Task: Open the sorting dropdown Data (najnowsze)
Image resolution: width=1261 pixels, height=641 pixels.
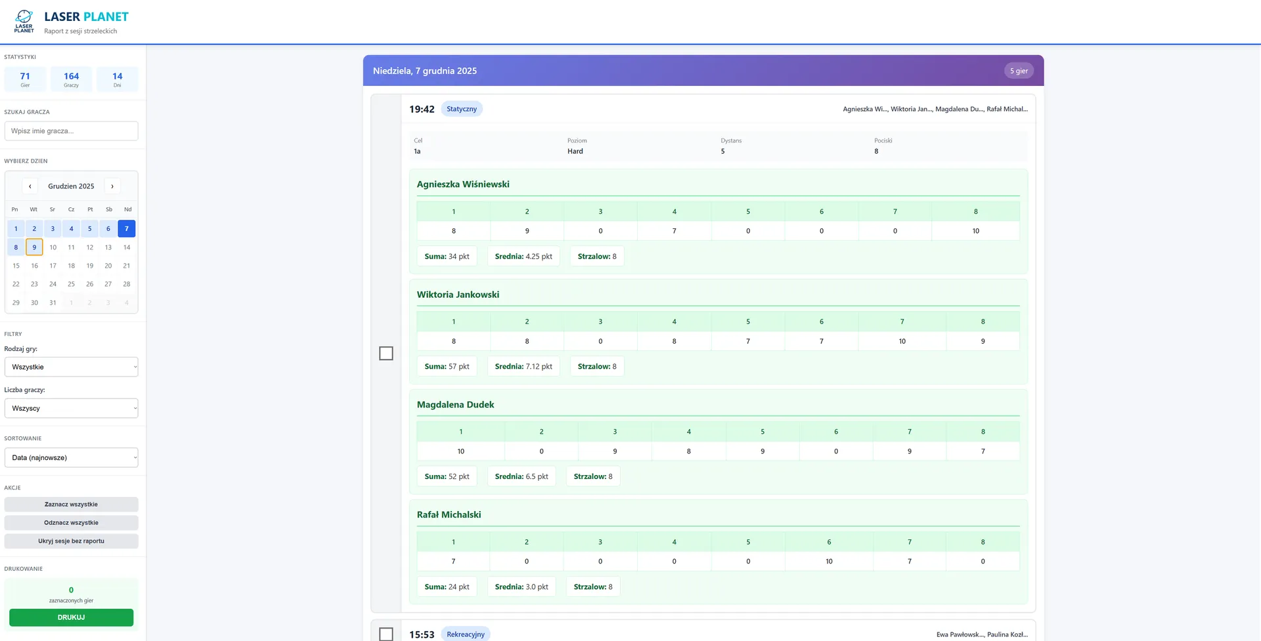Action: coord(71,457)
